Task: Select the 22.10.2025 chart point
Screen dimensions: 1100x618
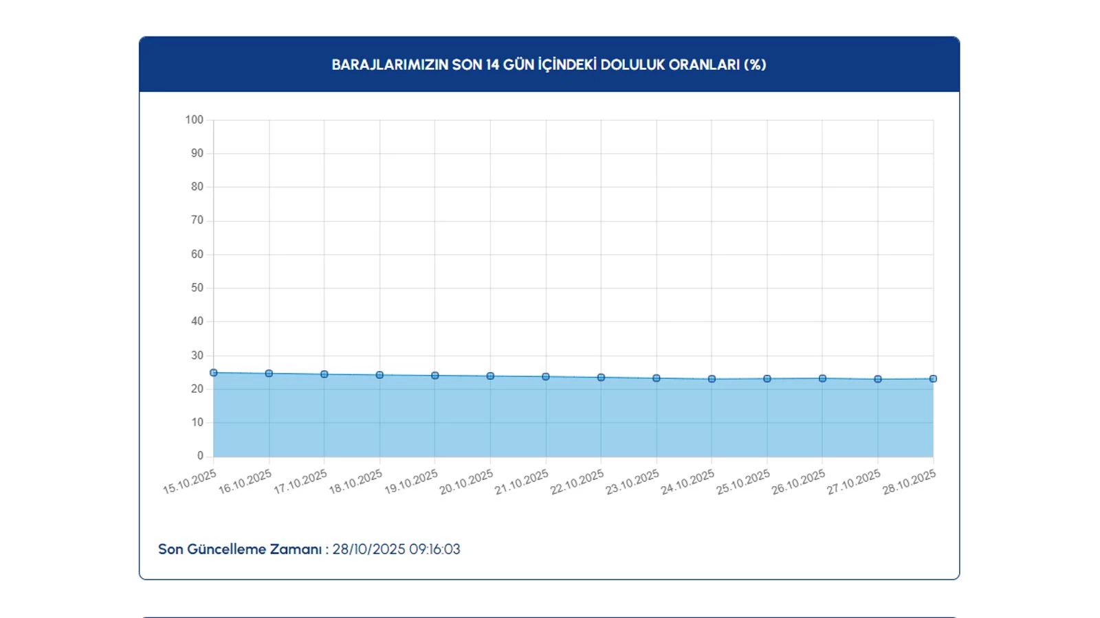Action: tap(601, 378)
